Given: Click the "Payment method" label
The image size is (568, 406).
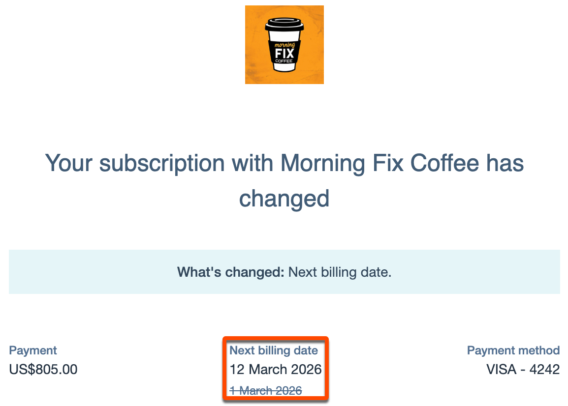Looking at the screenshot, I should coord(513,350).
